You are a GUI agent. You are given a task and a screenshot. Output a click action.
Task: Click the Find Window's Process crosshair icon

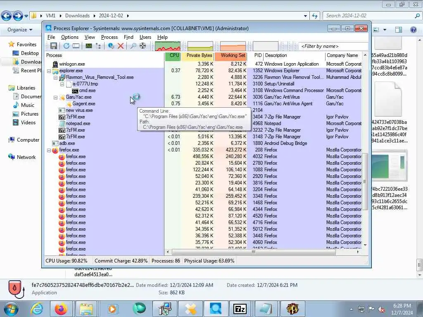click(x=143, y=46)
